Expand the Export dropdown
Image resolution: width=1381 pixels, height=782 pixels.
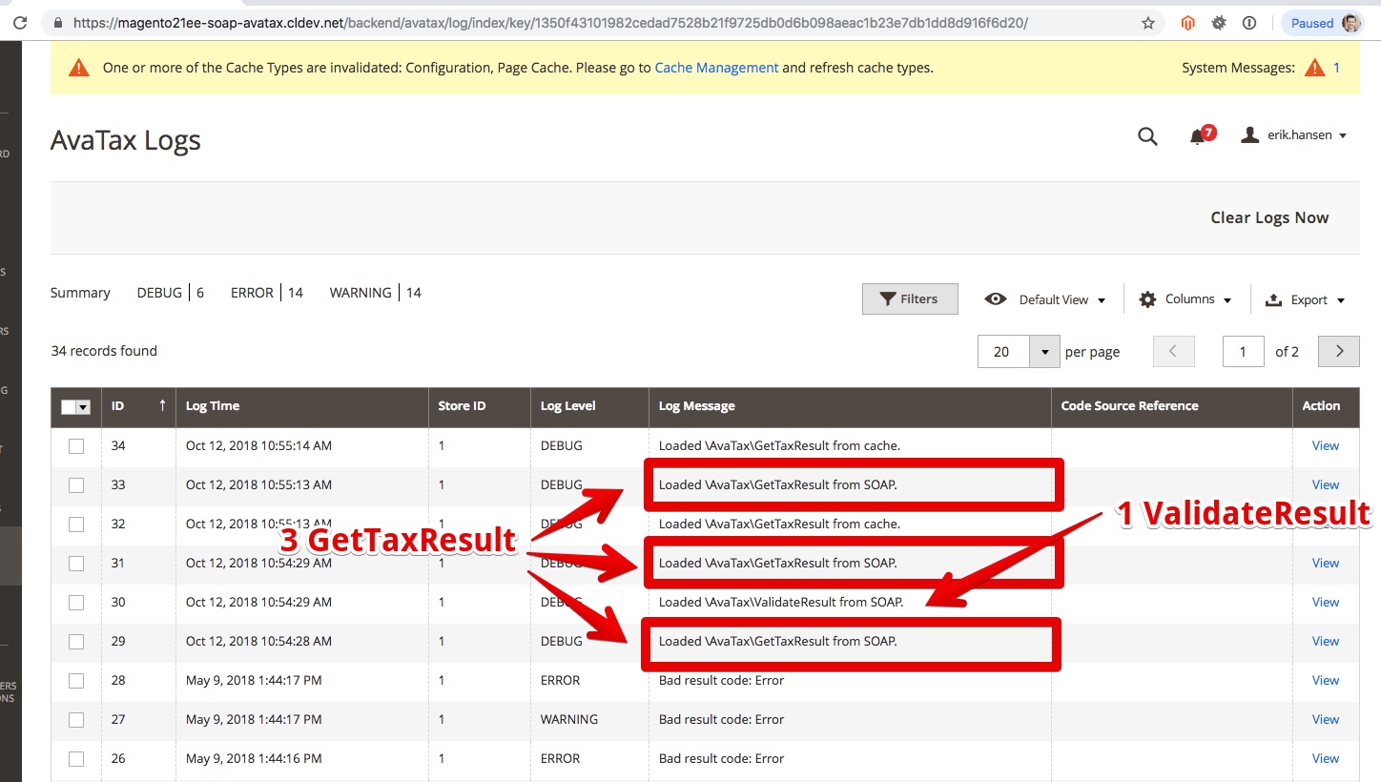pos(1305,299)
